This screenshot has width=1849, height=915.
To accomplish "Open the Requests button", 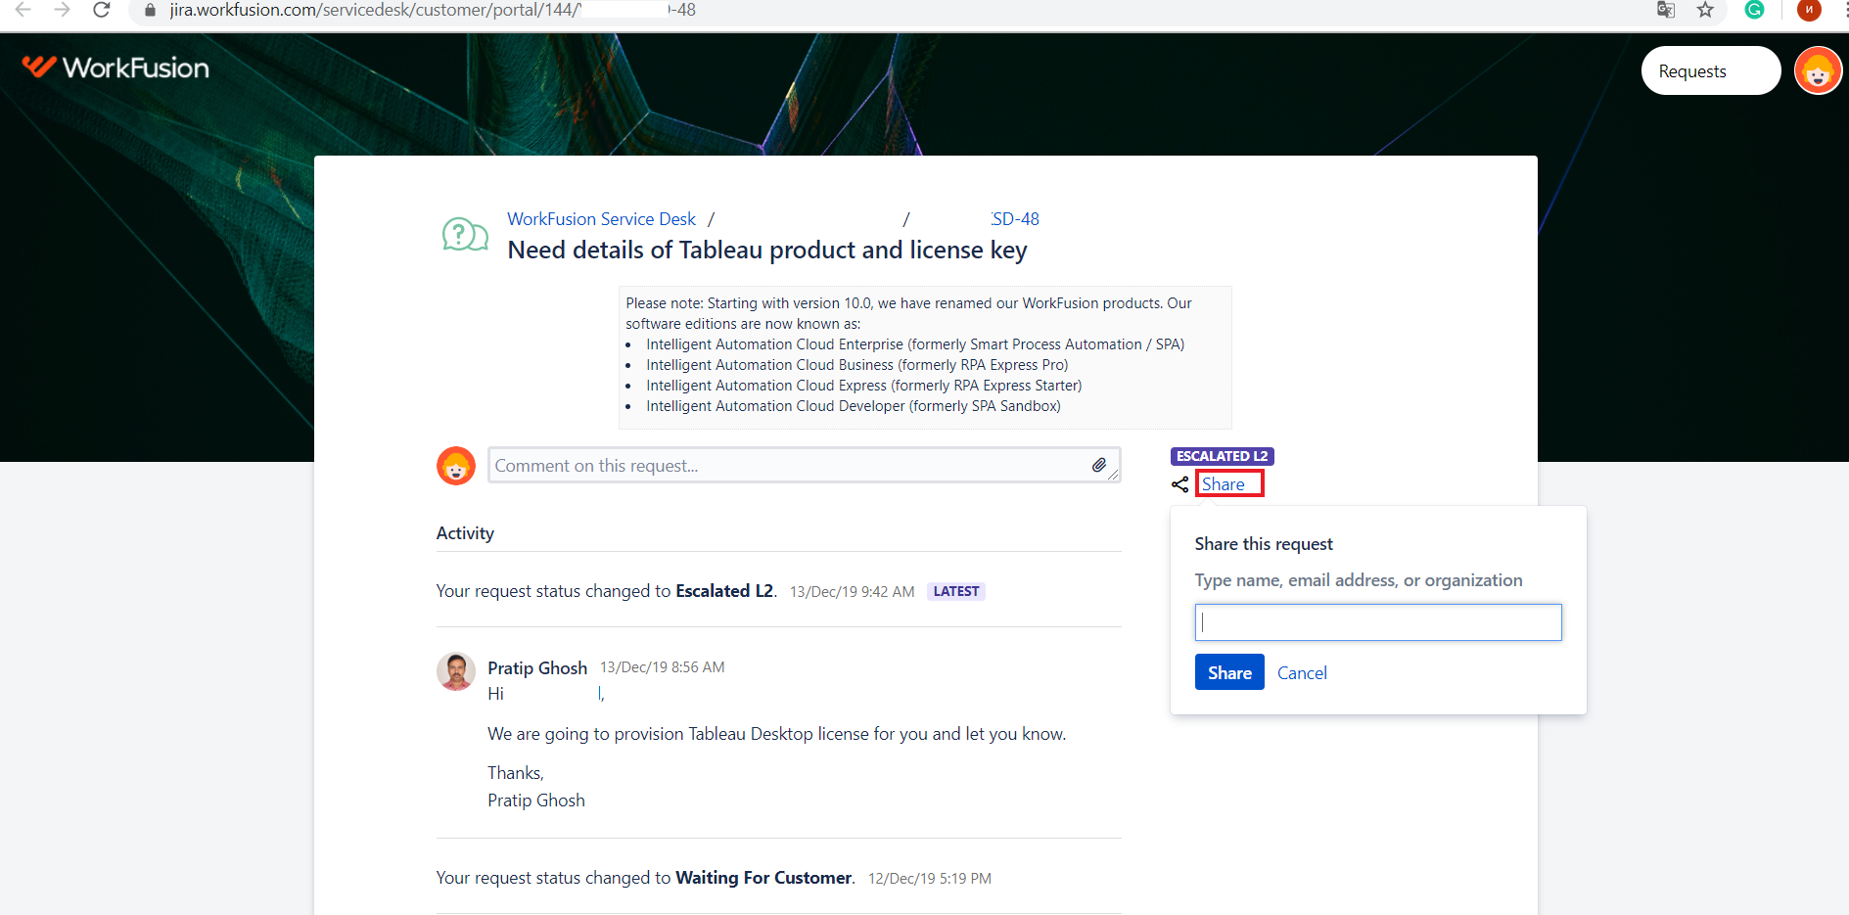I will click(1711, 70).
